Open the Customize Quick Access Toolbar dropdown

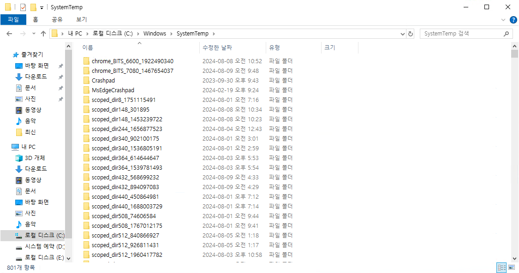pos(42,7)
